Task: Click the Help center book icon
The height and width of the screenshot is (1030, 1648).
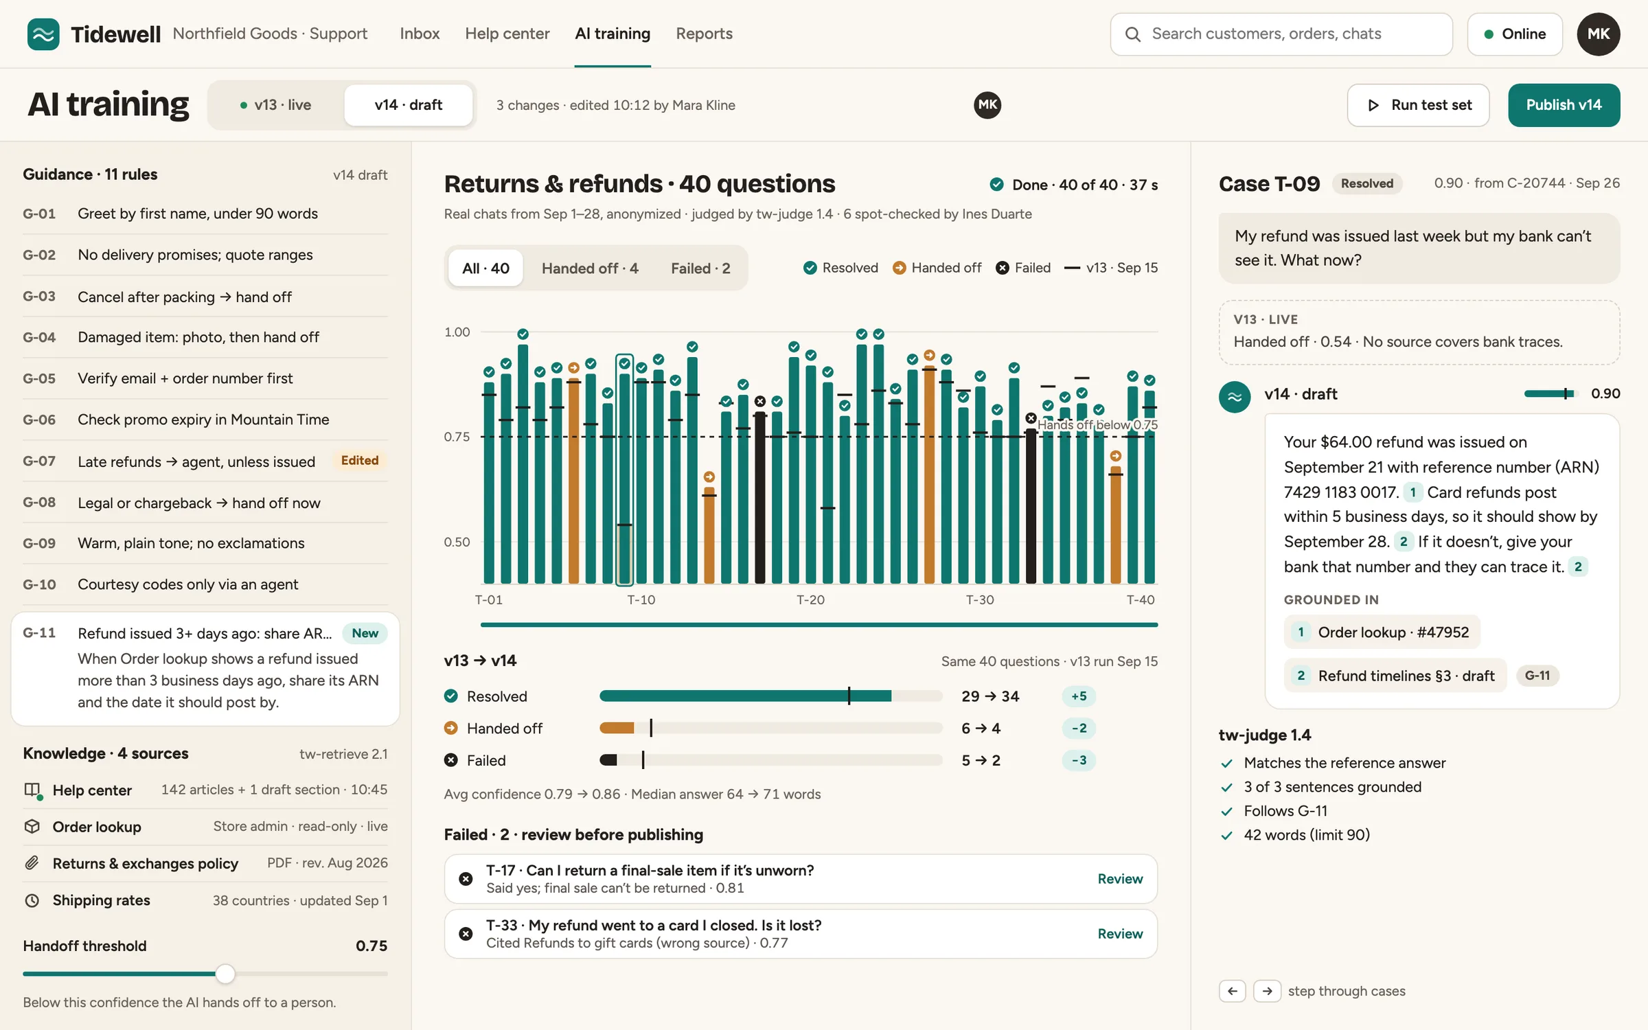Action: (x=32, y=790)
